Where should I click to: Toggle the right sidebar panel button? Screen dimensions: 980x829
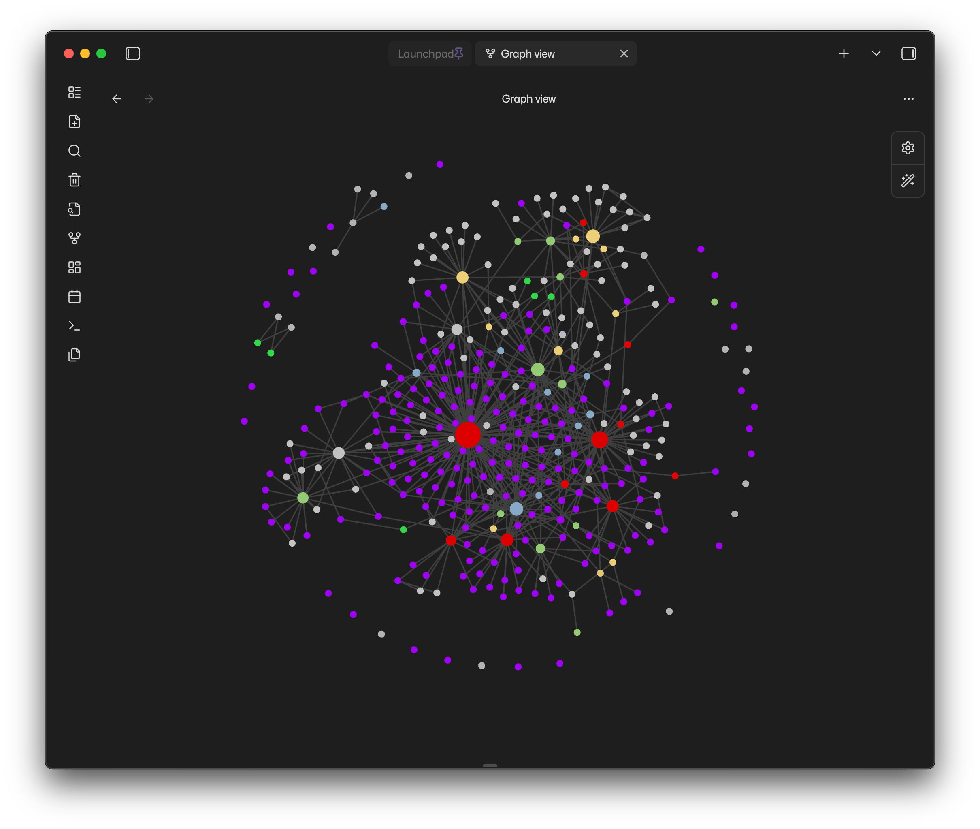coord(909,53)
